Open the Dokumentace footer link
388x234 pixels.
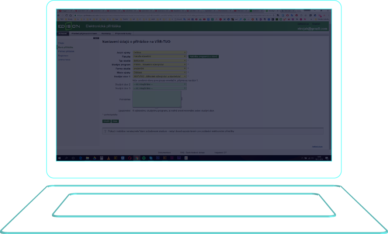[x=164, y=153]
